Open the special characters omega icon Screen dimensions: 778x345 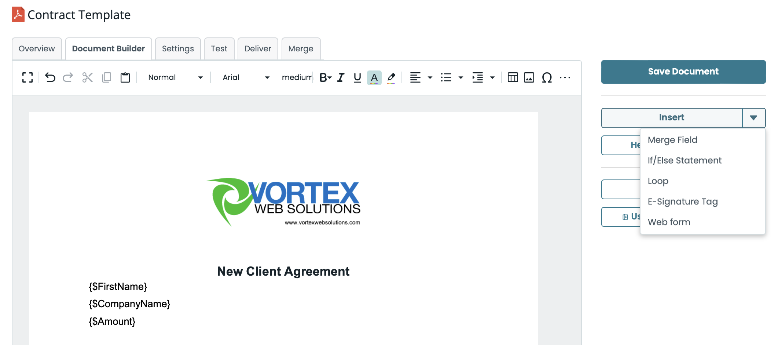547,77
